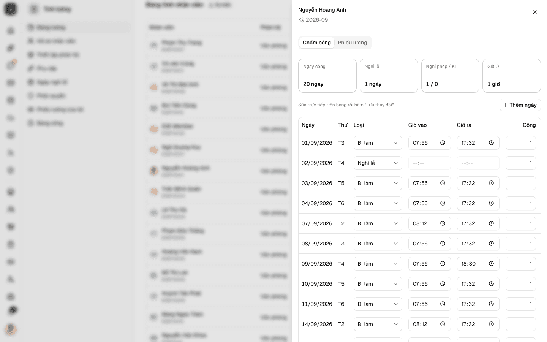Click the Giờ vào column header
This screenshot has height=342, width=547.
(417, 125)
